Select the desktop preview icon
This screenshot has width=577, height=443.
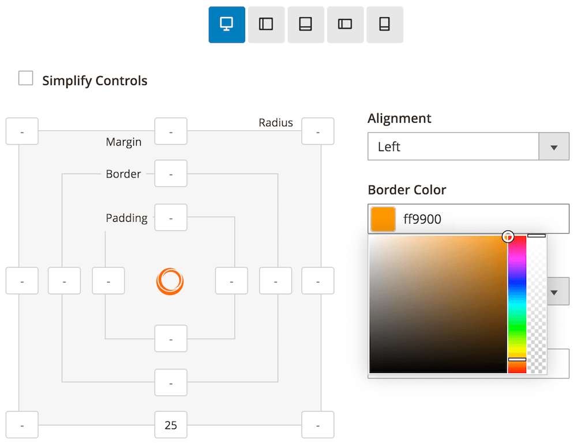click(226, 24)
